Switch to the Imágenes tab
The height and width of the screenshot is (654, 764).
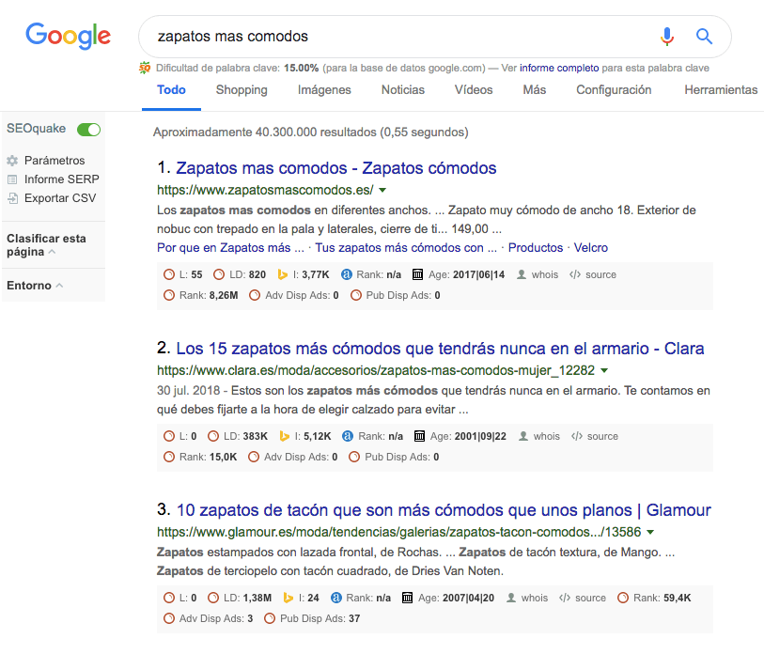324,89
